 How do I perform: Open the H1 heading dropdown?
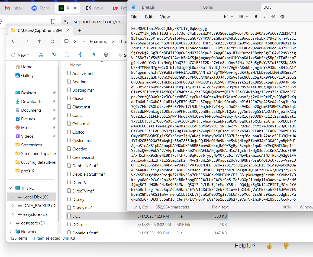click(228, 17)
